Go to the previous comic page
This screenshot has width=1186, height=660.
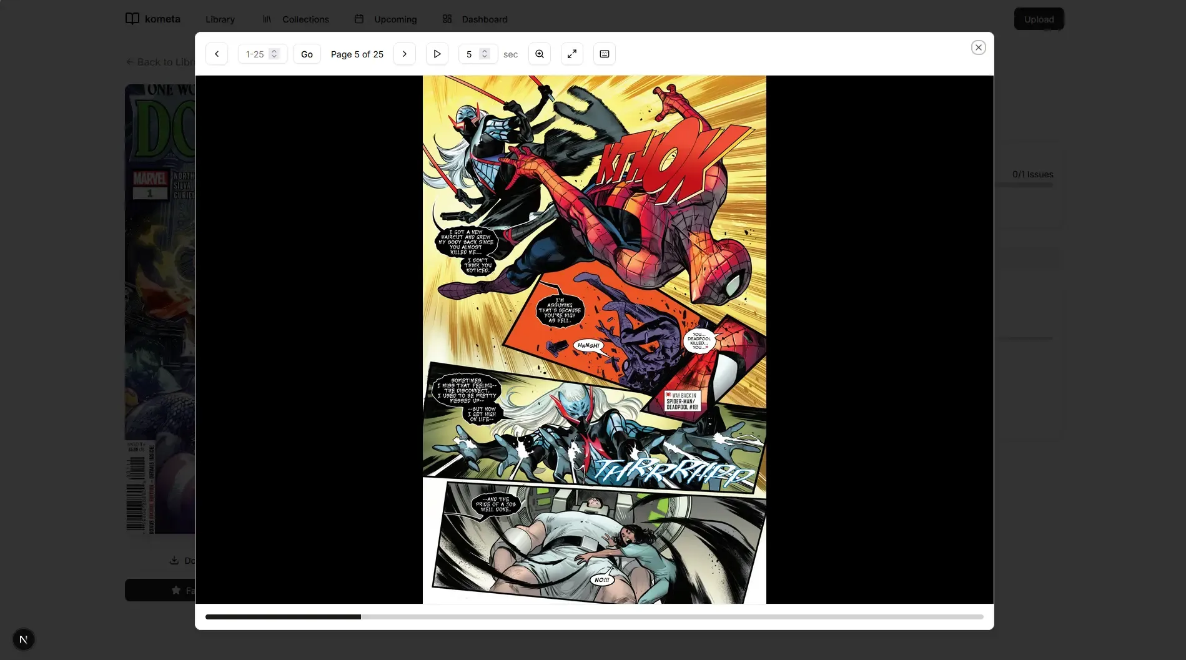[x=217, y=54]
